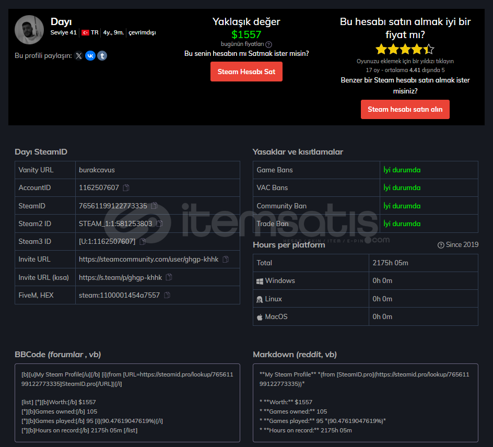Screen dimensions: 493x447
Task: Rate with the second star
Action: [x=393, y=49]
